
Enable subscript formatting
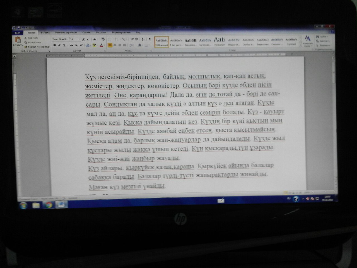pyautogui.click(x=76, y=45)
